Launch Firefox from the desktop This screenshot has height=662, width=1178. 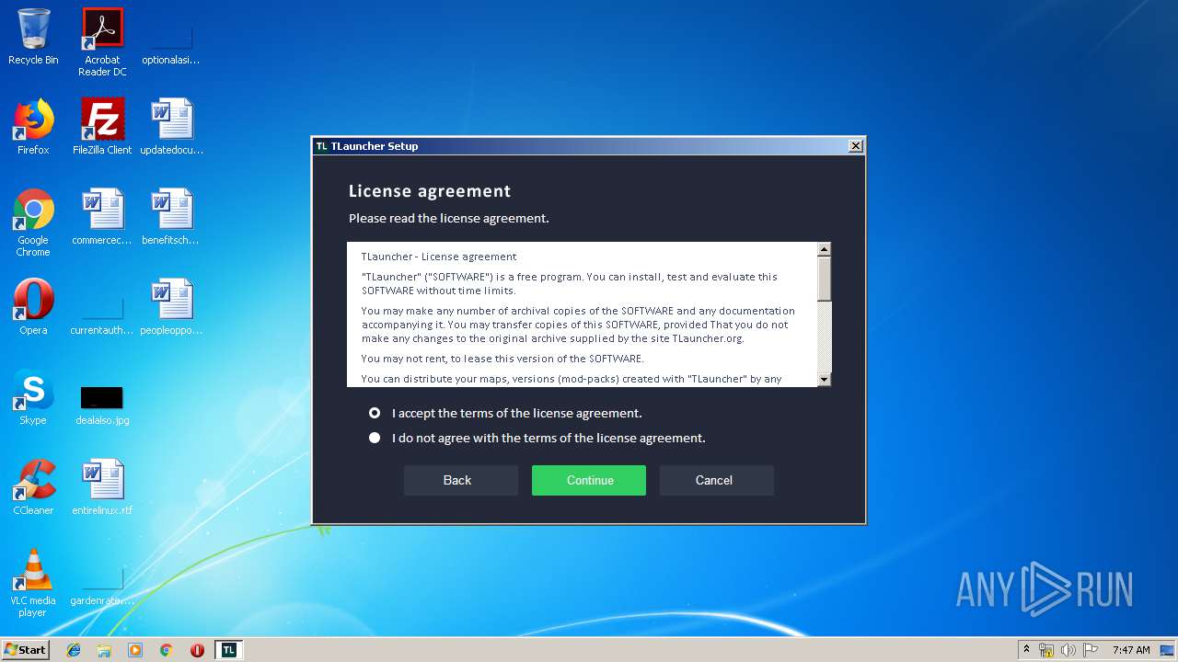pos(33,127)
